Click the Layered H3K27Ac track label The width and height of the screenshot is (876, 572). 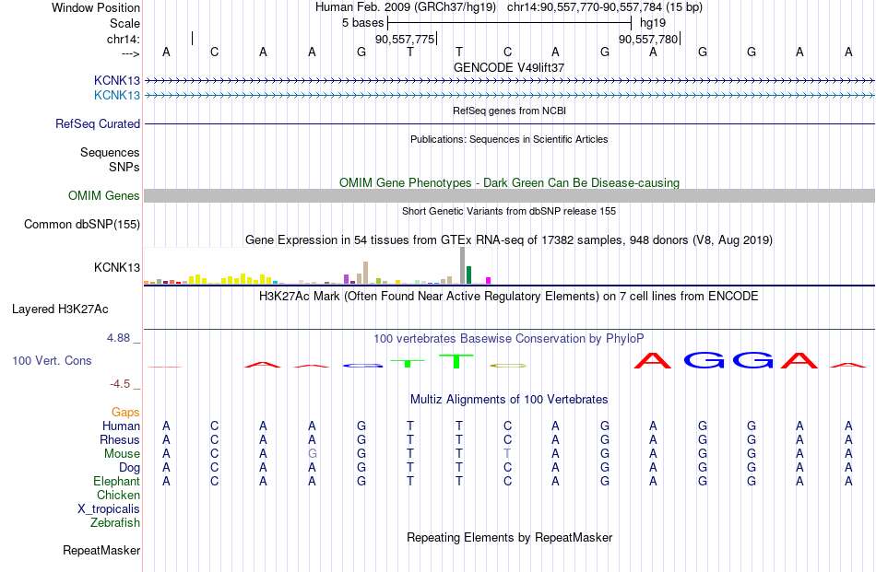point(60,309)
